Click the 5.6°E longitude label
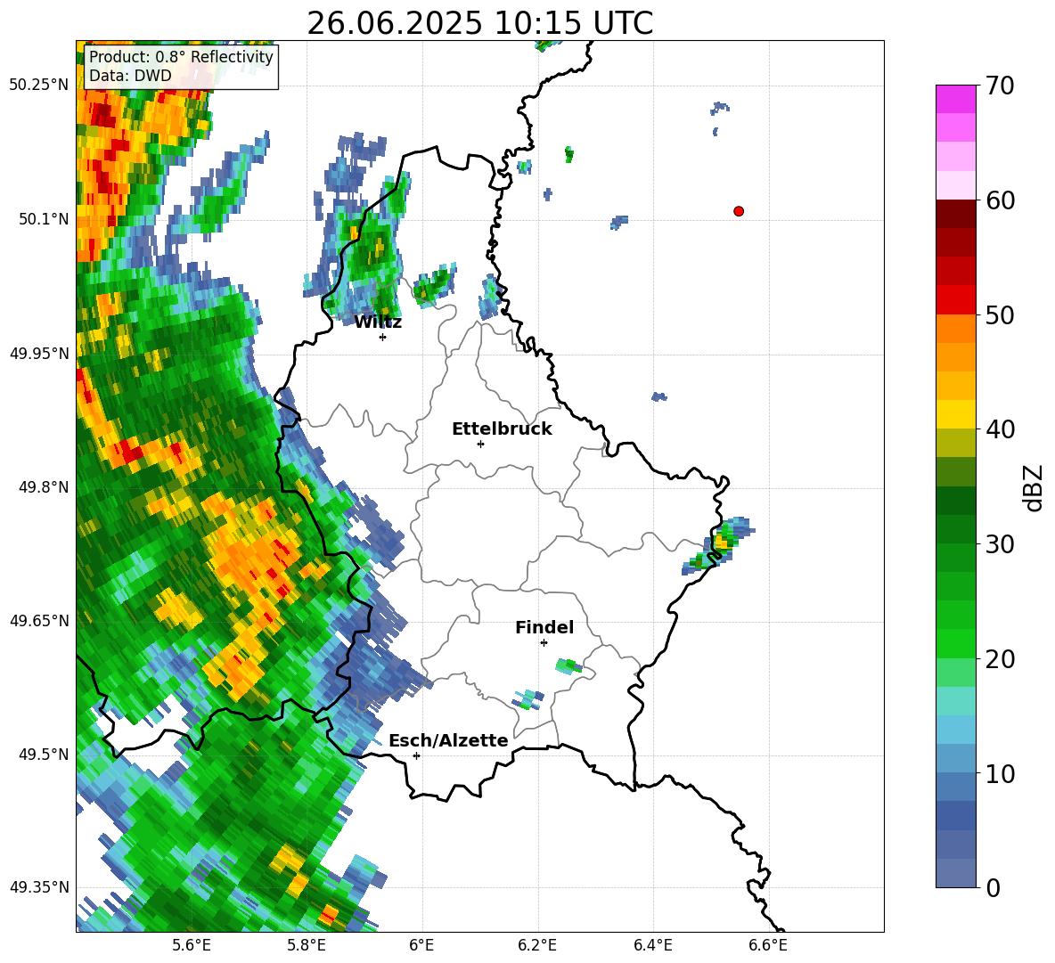 click(x=192, y=946)
